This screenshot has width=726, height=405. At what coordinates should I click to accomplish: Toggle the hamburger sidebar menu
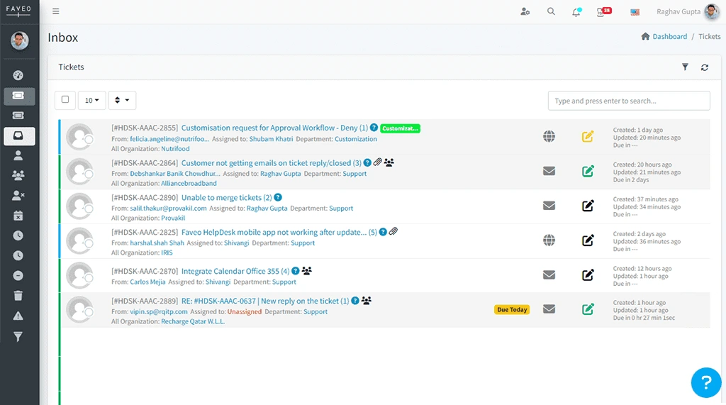[55, 11]
